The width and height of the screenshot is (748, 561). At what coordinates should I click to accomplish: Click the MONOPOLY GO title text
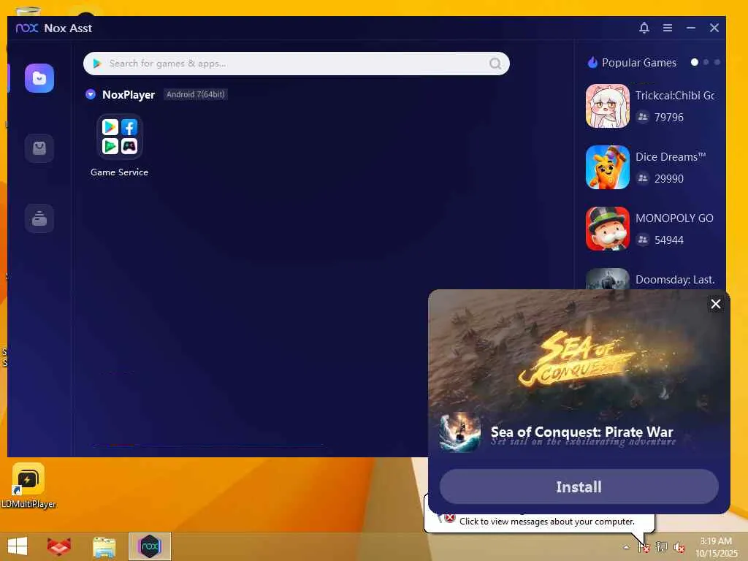[x=674, y=218]
